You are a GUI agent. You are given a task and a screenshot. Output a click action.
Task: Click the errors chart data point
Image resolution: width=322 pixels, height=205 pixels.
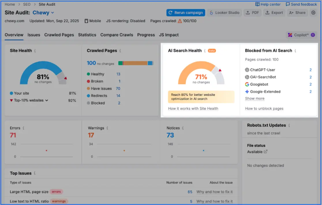[x=46, y=151]
